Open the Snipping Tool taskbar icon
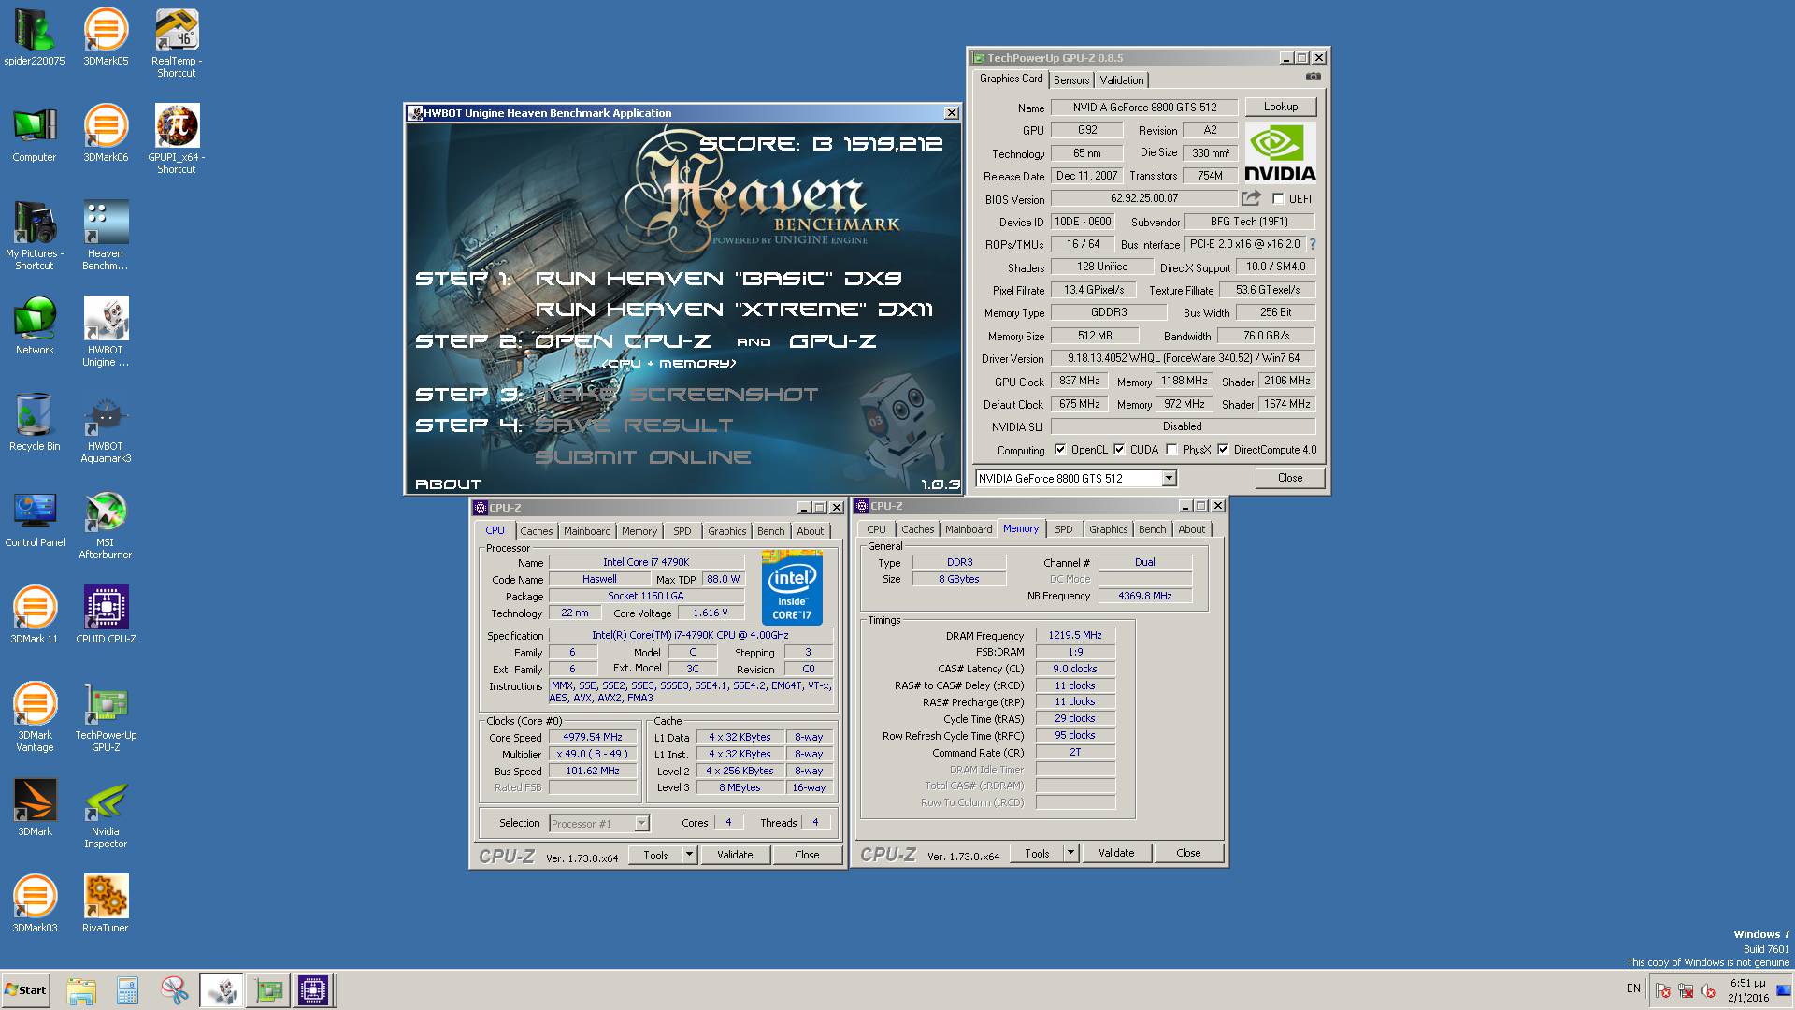1795x1010 pixels. [174, 989]
